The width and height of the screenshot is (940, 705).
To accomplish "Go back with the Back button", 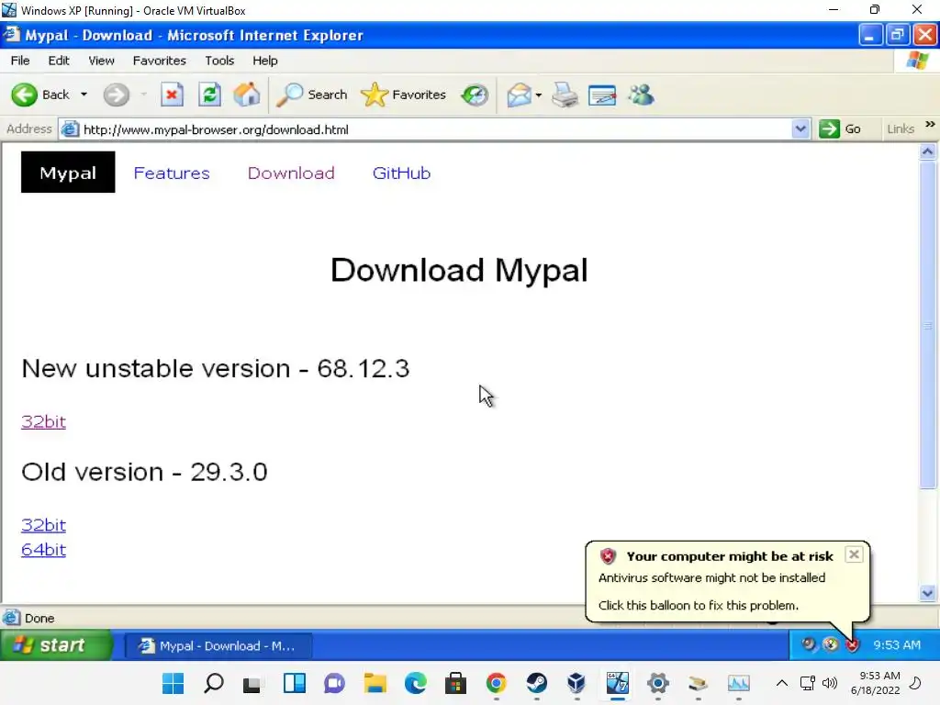I will (x=40, y=95).
